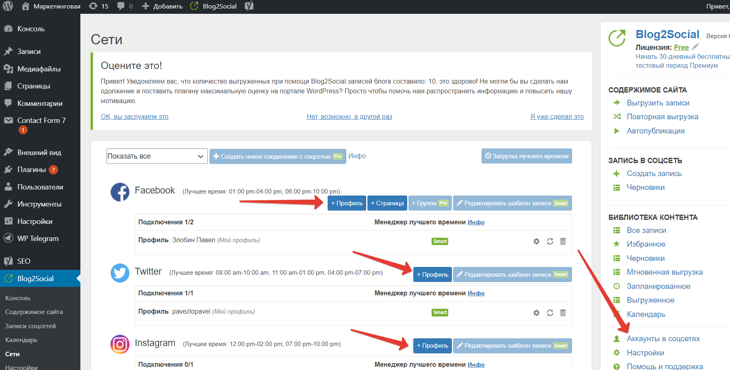
Task: Edit Twitter post template button
Action: coord(512,275)
